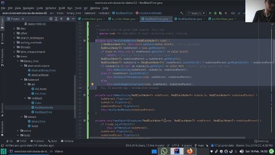Open WhatsApp from the taskbar
This screenshot has width=275, height=155.
[164, 151]
